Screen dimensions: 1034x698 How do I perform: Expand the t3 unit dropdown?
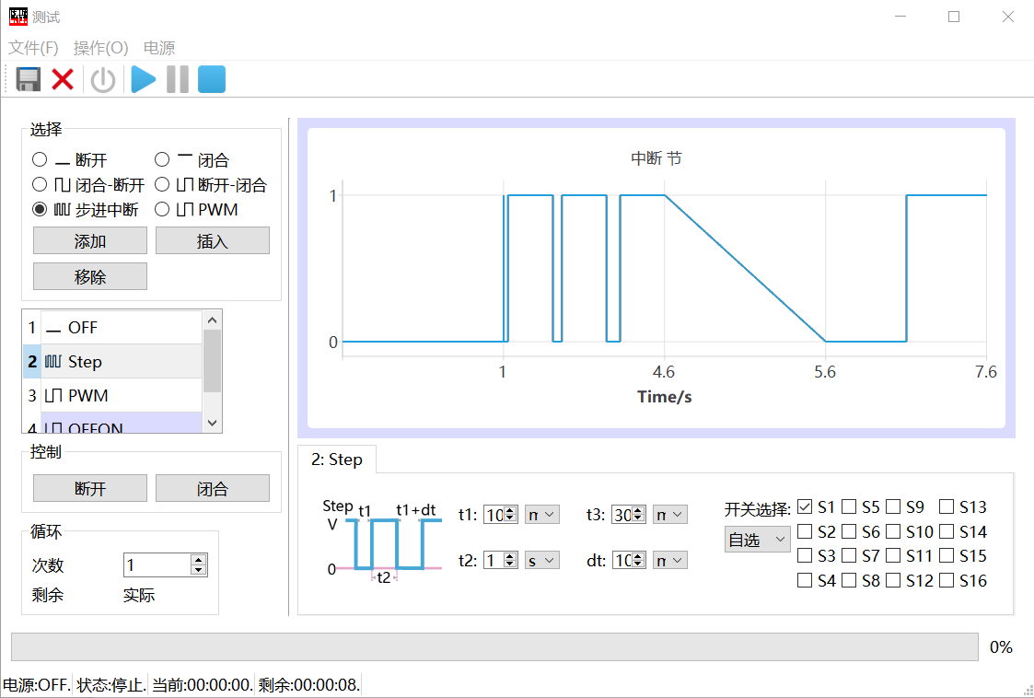(669, 515)
